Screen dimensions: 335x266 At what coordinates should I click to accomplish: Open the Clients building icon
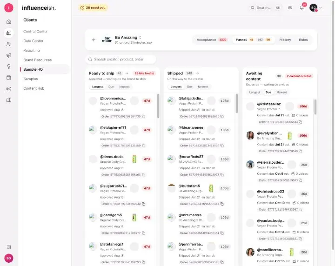click(x=9, y=33)
